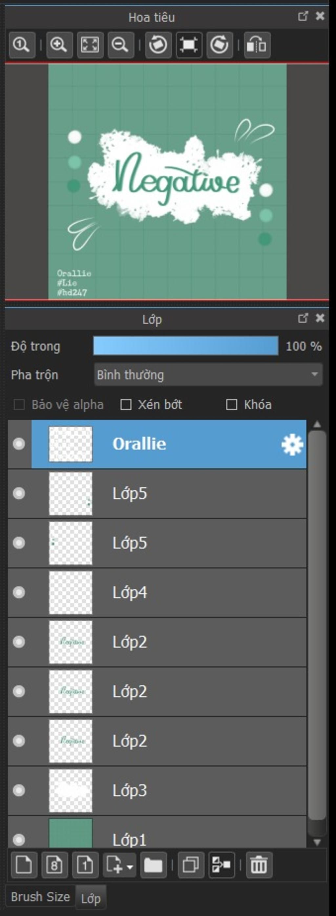
Task: Open the Pha trộn blend mode dropdown
Action: (x=208, y=374)
